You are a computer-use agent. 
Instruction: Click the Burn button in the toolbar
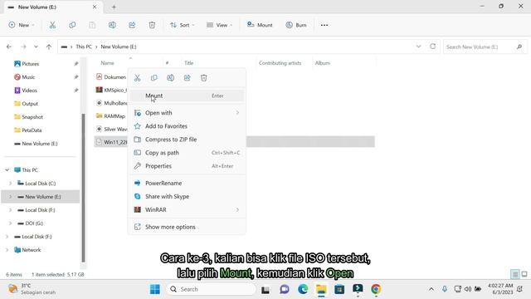pos(296,25)
